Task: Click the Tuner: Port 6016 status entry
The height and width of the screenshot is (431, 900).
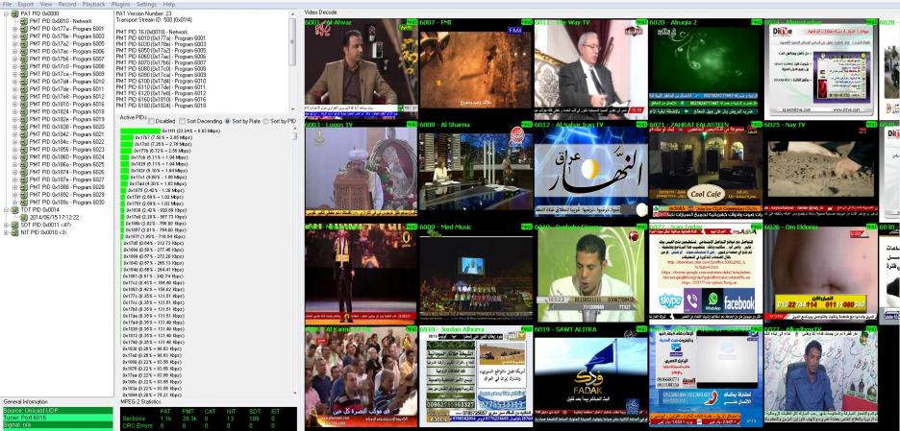Action: 58,417
